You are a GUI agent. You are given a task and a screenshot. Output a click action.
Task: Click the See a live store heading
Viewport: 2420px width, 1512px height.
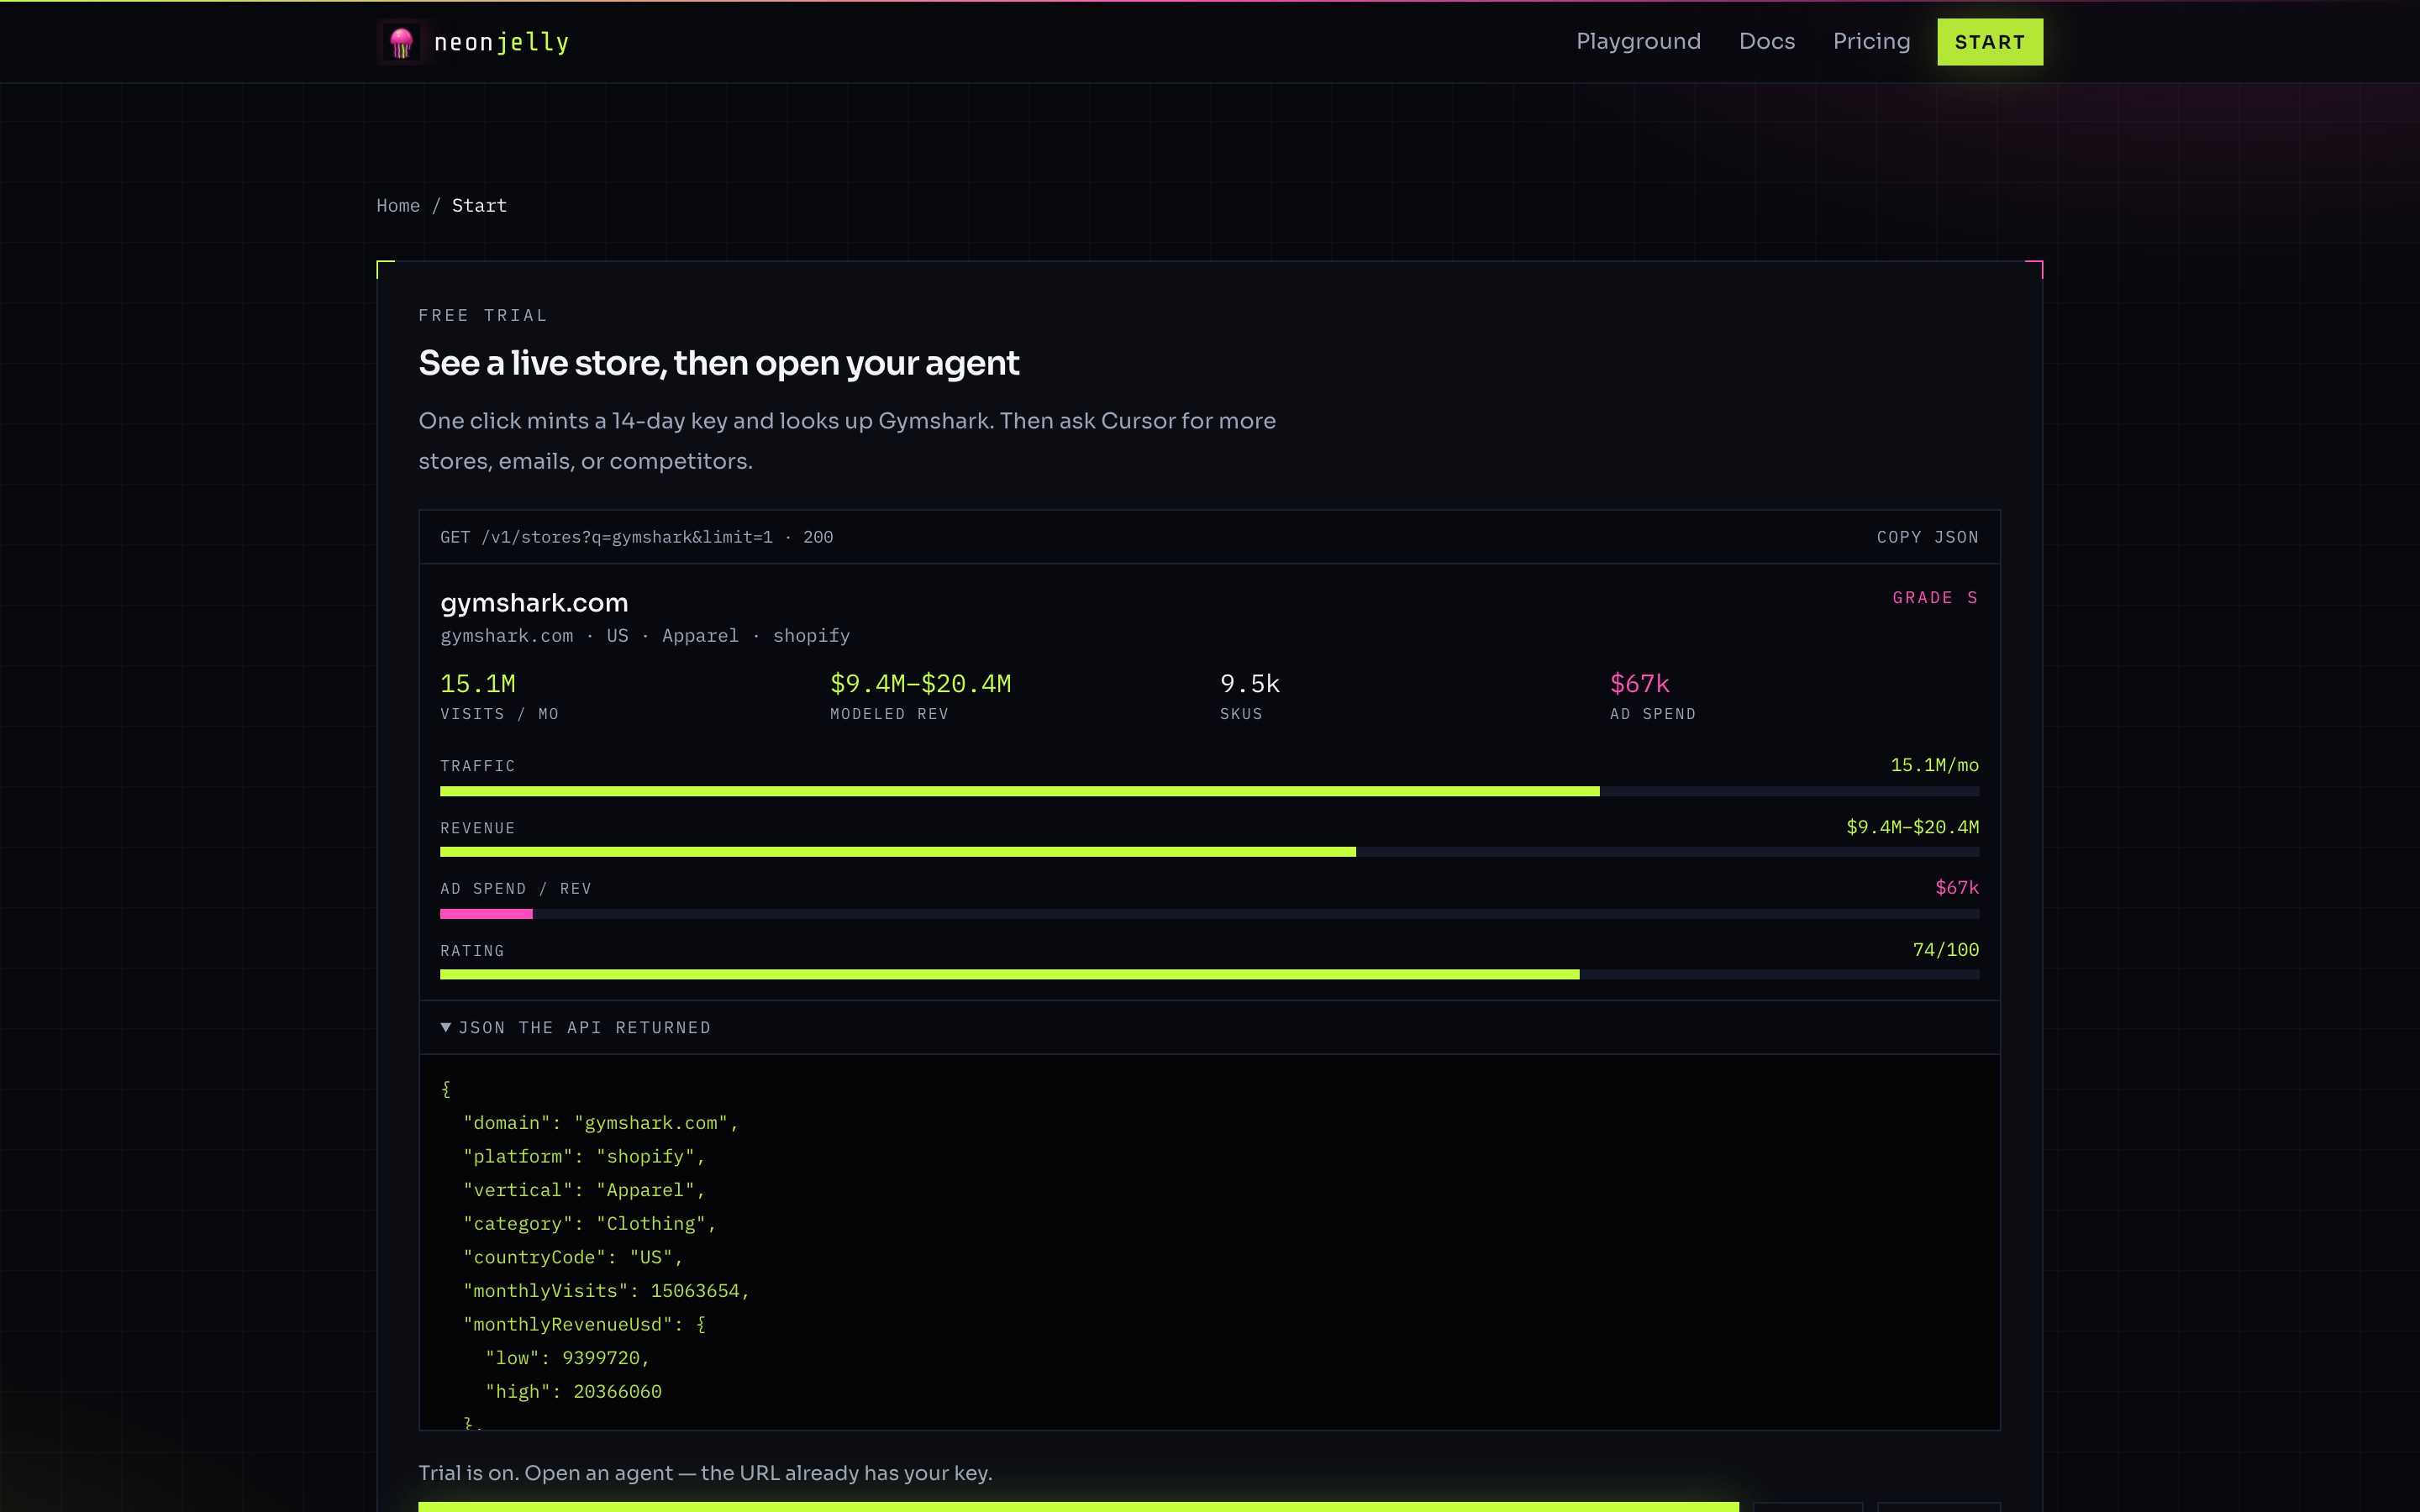click(x=719, y=363)
